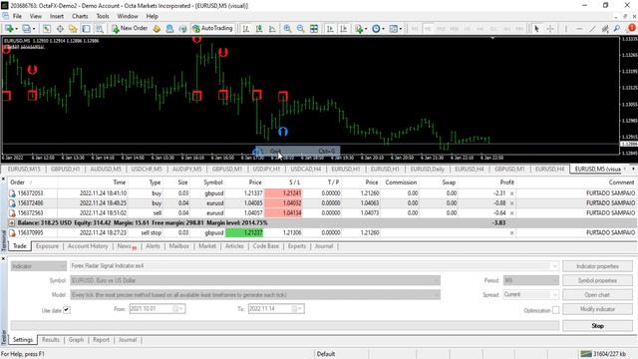This screenshot has height=359, width=638.
Task: Toggle the Terminal panel icon
Action: (x=86, y=29)
